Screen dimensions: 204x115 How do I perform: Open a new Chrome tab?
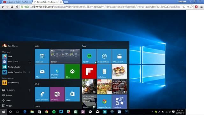[x=66, y=2]
